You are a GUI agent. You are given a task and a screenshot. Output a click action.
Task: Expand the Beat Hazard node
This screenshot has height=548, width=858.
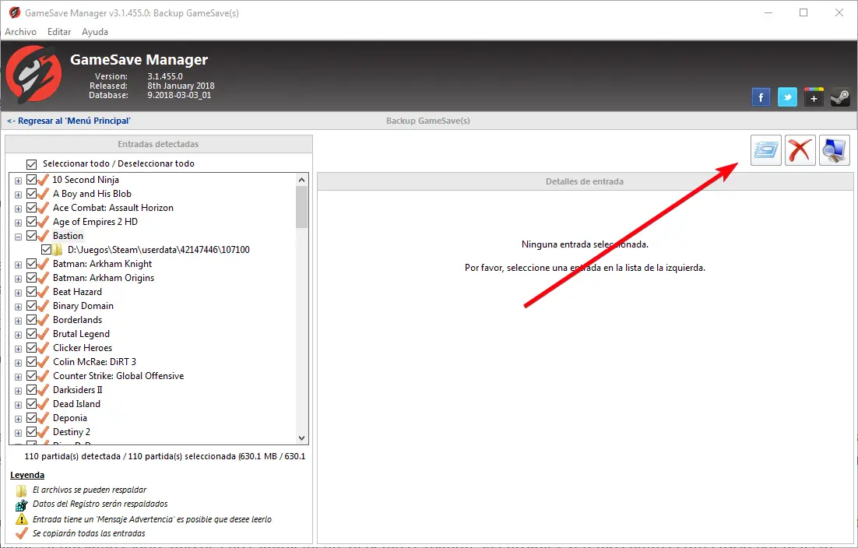[18, 293]
